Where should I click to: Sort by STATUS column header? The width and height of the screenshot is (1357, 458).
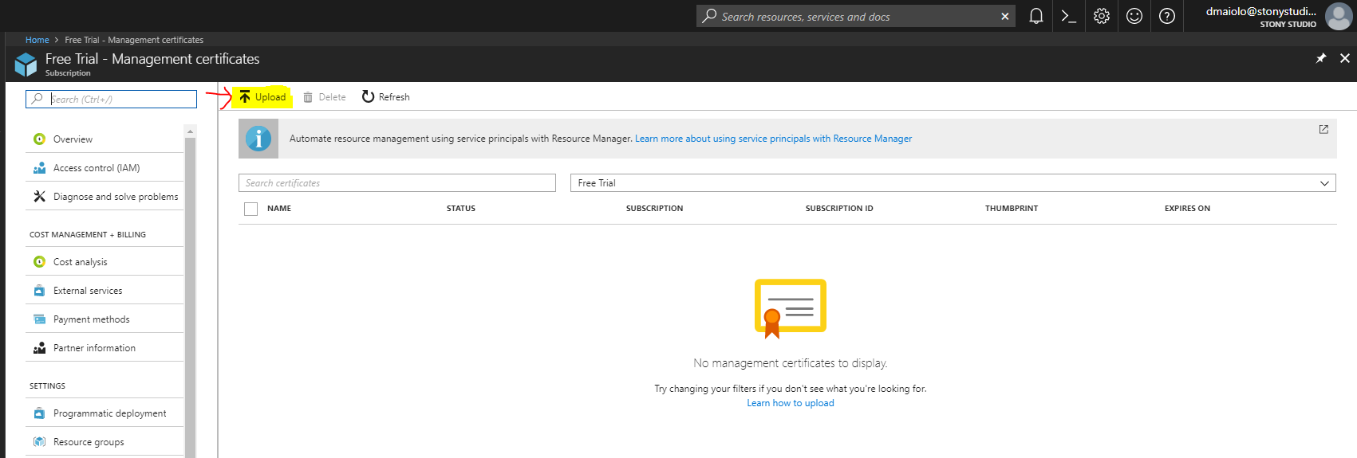pyautogui.click(x=461, y=209)
